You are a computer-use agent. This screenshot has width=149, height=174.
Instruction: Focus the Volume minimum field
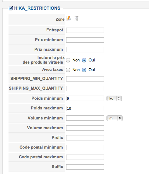[x=85, y=118]
